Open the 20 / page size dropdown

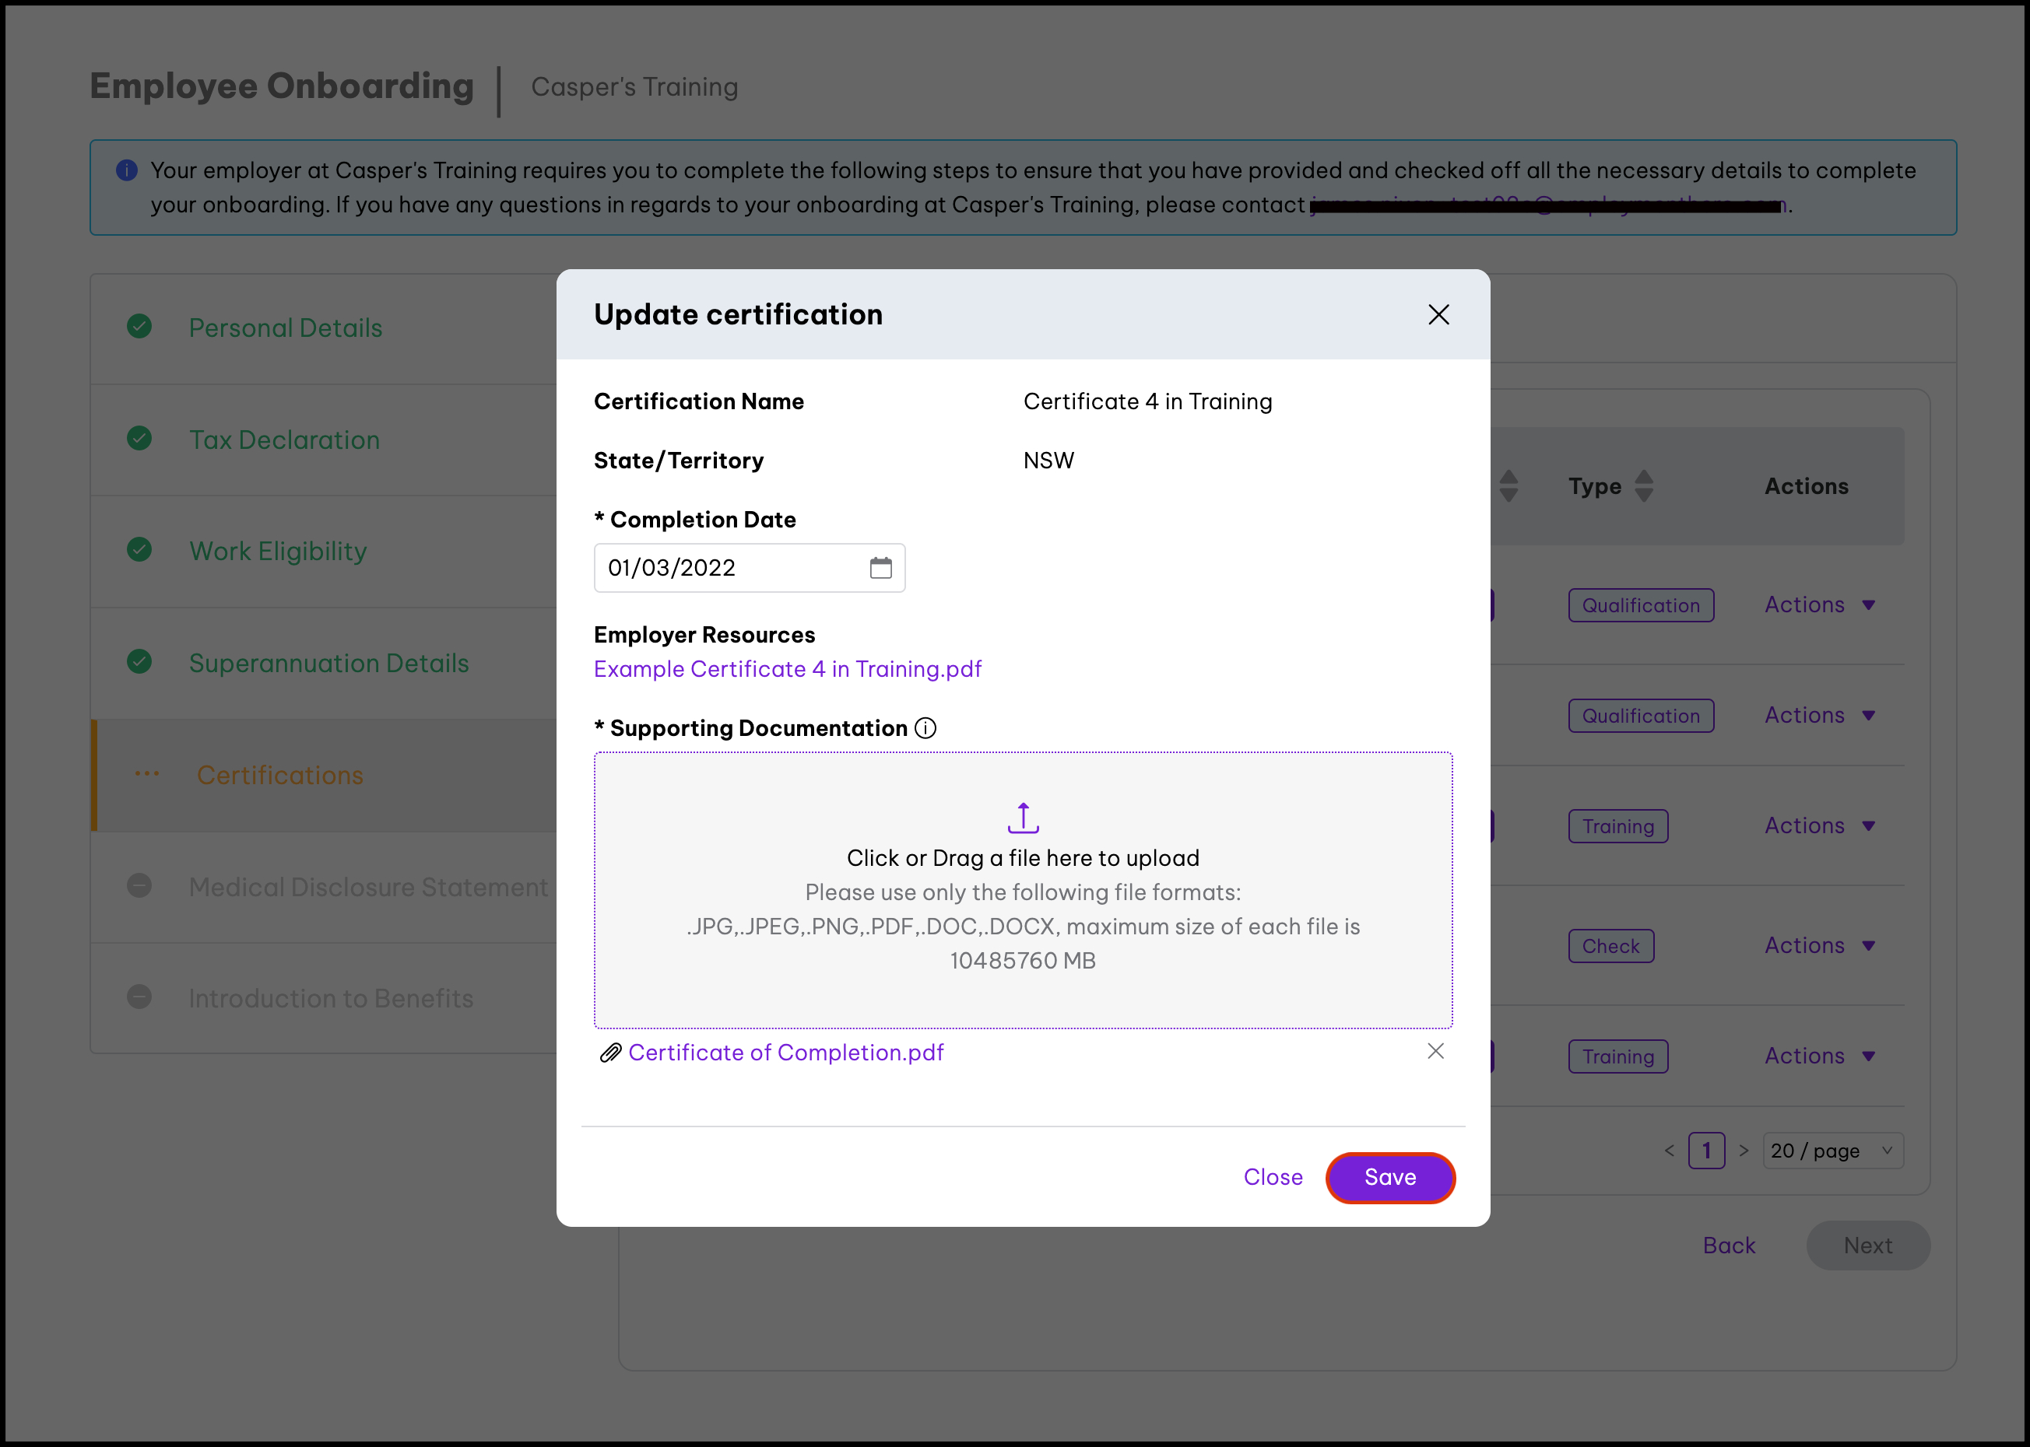[1832, 1151]
